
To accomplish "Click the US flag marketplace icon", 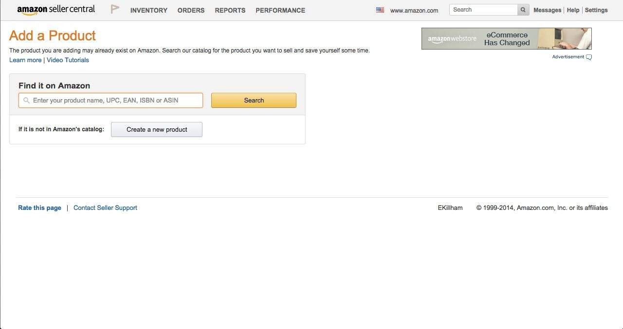I will pos(380,10).
